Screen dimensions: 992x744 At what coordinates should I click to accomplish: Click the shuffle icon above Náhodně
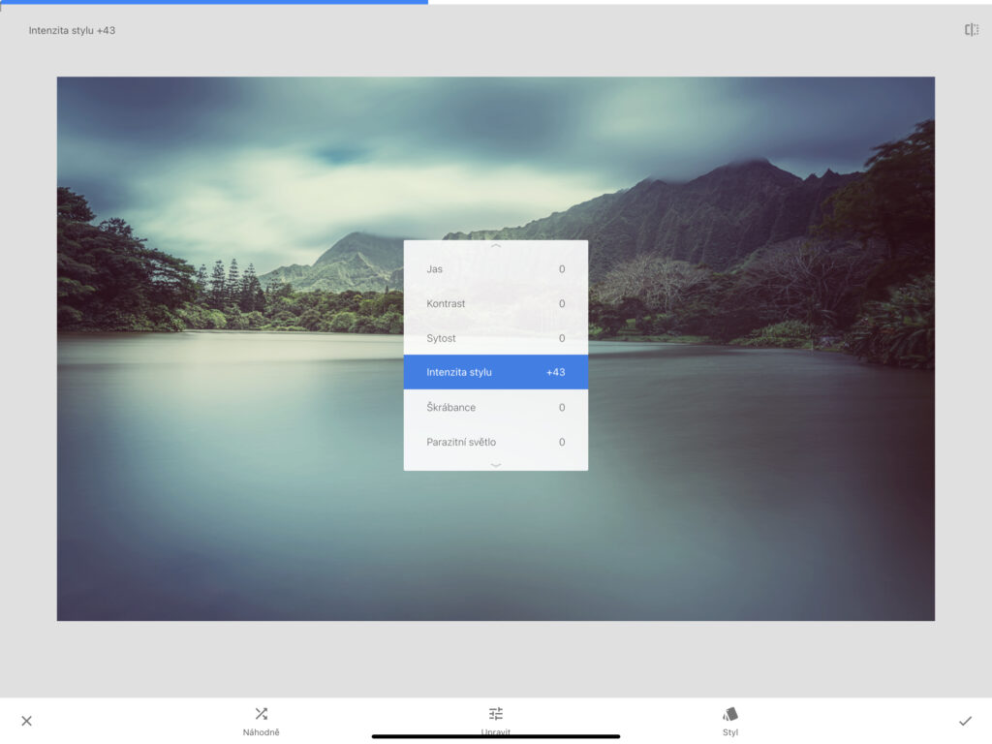tap(261, 714)
